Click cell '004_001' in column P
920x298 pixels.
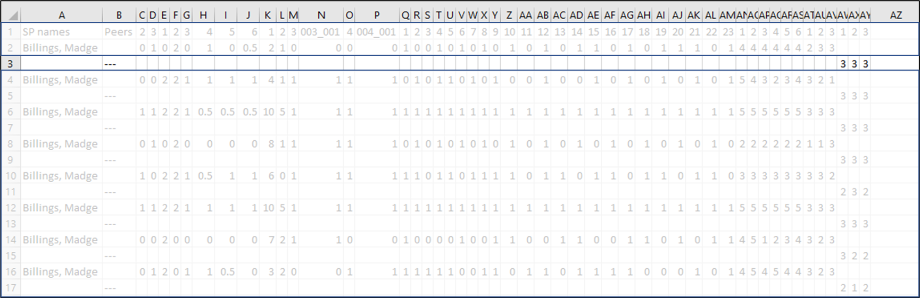click(377, 32)
